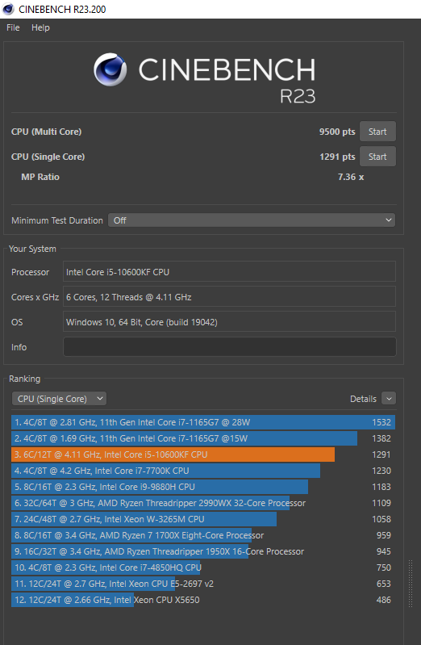Click the score 1532 in ranking list
This screenshot has height=645, width=421.
tap(381, 422)
